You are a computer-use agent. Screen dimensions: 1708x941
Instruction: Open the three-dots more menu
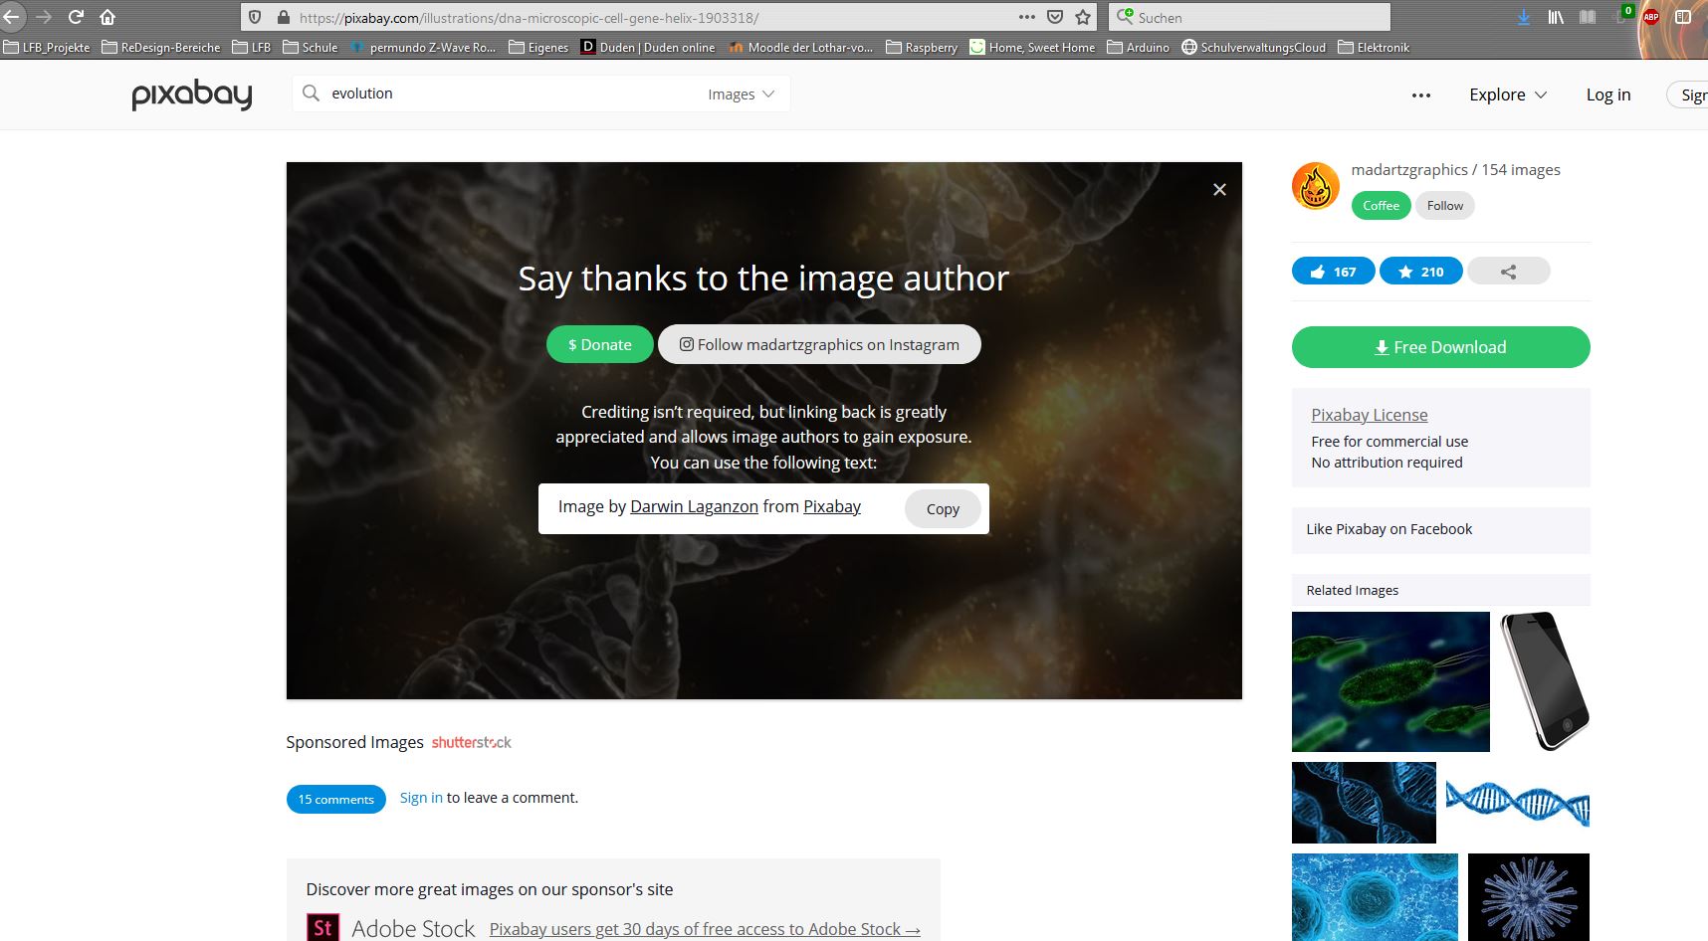[x=1420, y=94]
